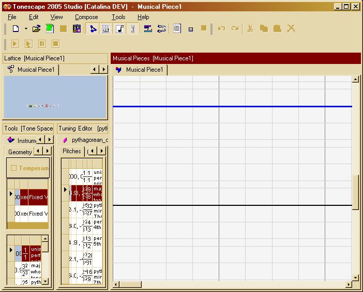Click the blue horizontal line in grid

232,106
